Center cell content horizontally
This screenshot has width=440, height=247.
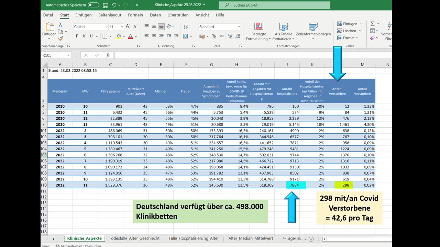pyautogui.click(x=154, y=36)
